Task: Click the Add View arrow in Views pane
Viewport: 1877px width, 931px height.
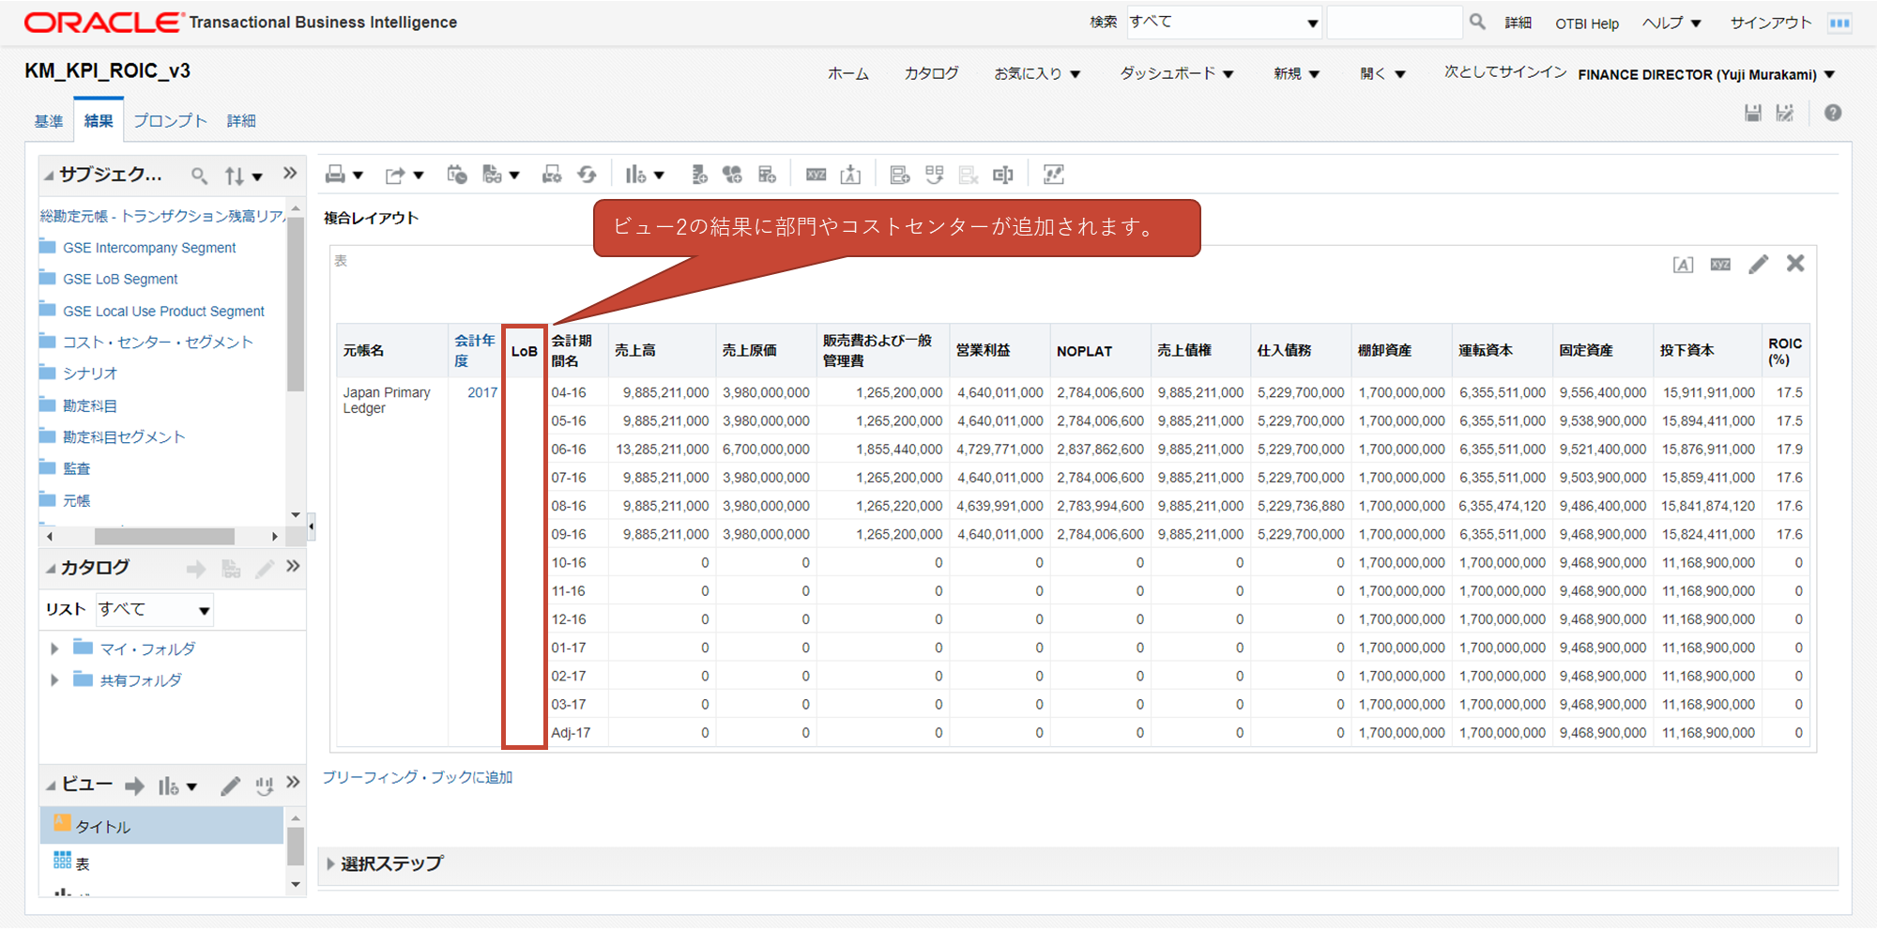Action: click(135, 786)
